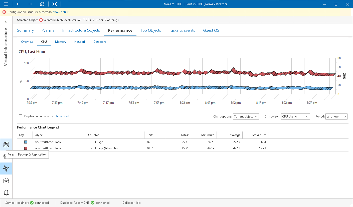Open the Period dropdown
The height and width of the screenshot is (207, 353).
coord(336,116)
